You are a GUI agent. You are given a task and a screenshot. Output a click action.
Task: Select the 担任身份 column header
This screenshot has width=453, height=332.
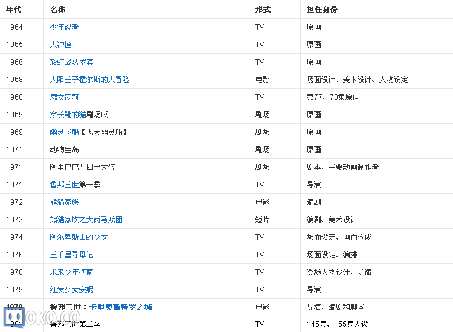pyautogui.click(x=322, y=10)
